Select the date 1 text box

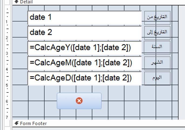click(x=84, y=18)
